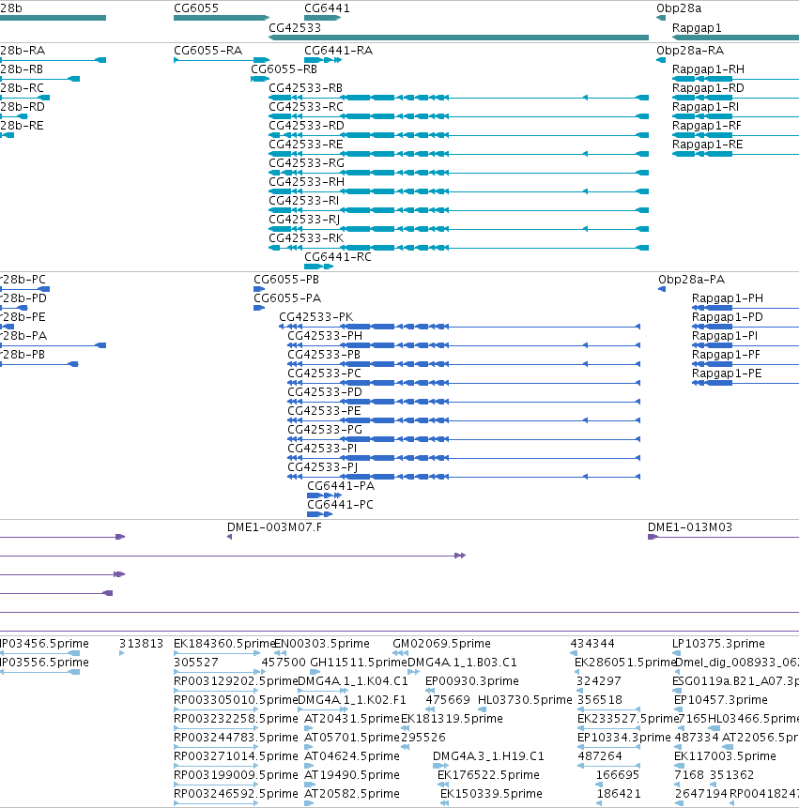This screenshot has height=808, width=799.
Task: Click EST EK117003.5prime
Action: (725, 756)
